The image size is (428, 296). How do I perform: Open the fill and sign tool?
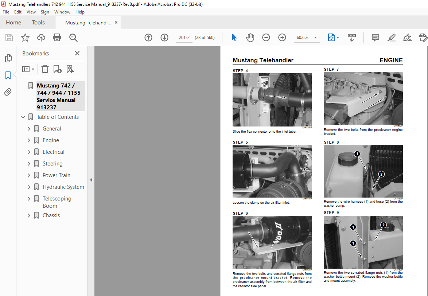407,38
